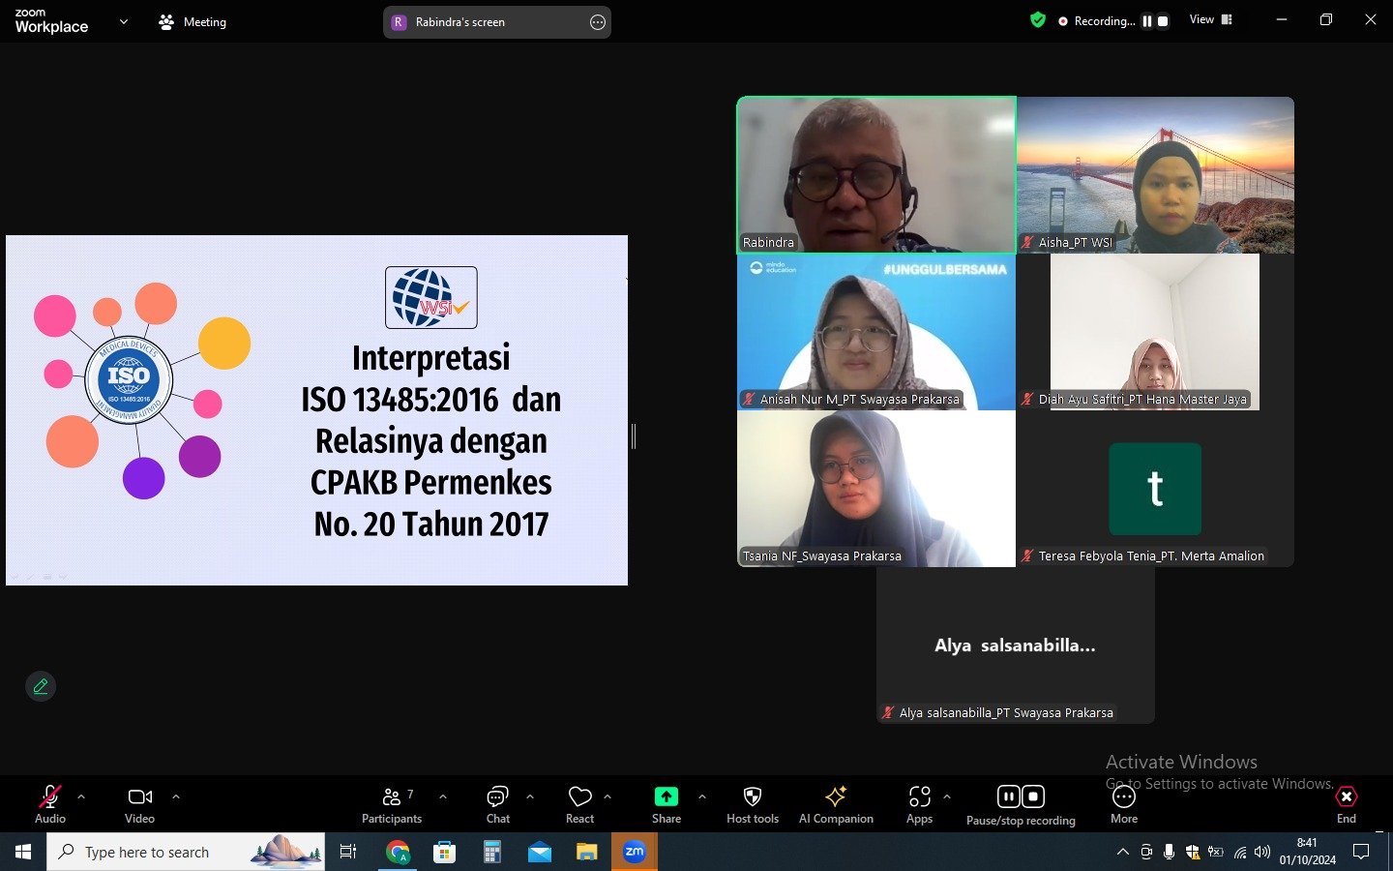Image resolution: width=1393 pixels, height=871 pixels.
Task: Unmute microphone with the Audio button
Action: 50,803
